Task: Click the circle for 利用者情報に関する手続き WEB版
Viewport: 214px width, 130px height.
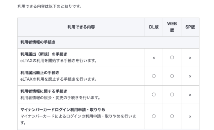Action: click(x=172, y=95)
